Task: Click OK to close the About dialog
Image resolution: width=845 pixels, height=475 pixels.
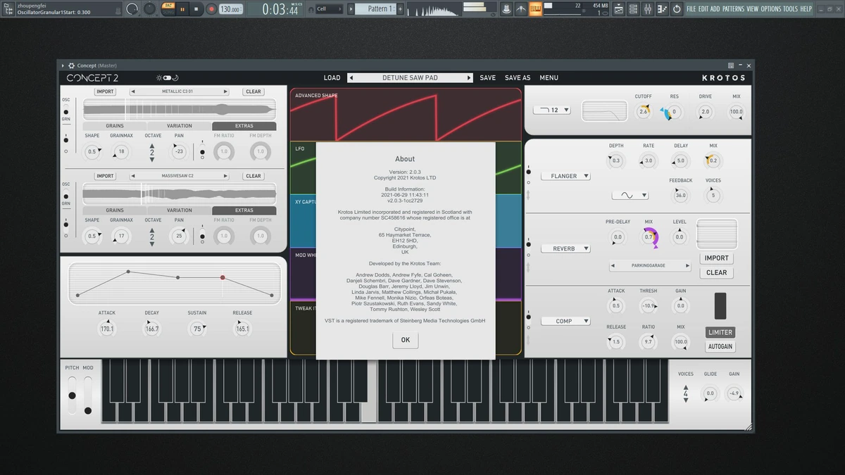Action: click(x=405, y=340)
